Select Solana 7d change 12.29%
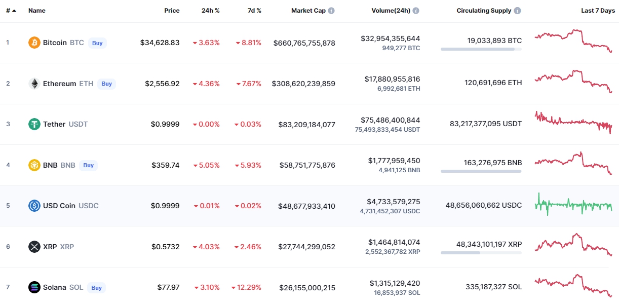 point(246,287)
